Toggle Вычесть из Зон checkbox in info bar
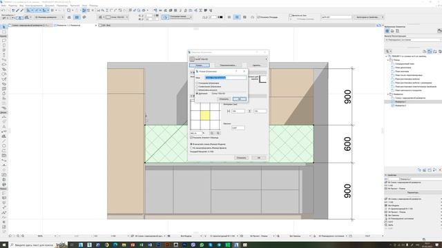 [x=291, y=15]
